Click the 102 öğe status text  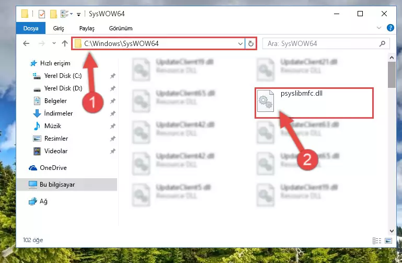[33, 240]
